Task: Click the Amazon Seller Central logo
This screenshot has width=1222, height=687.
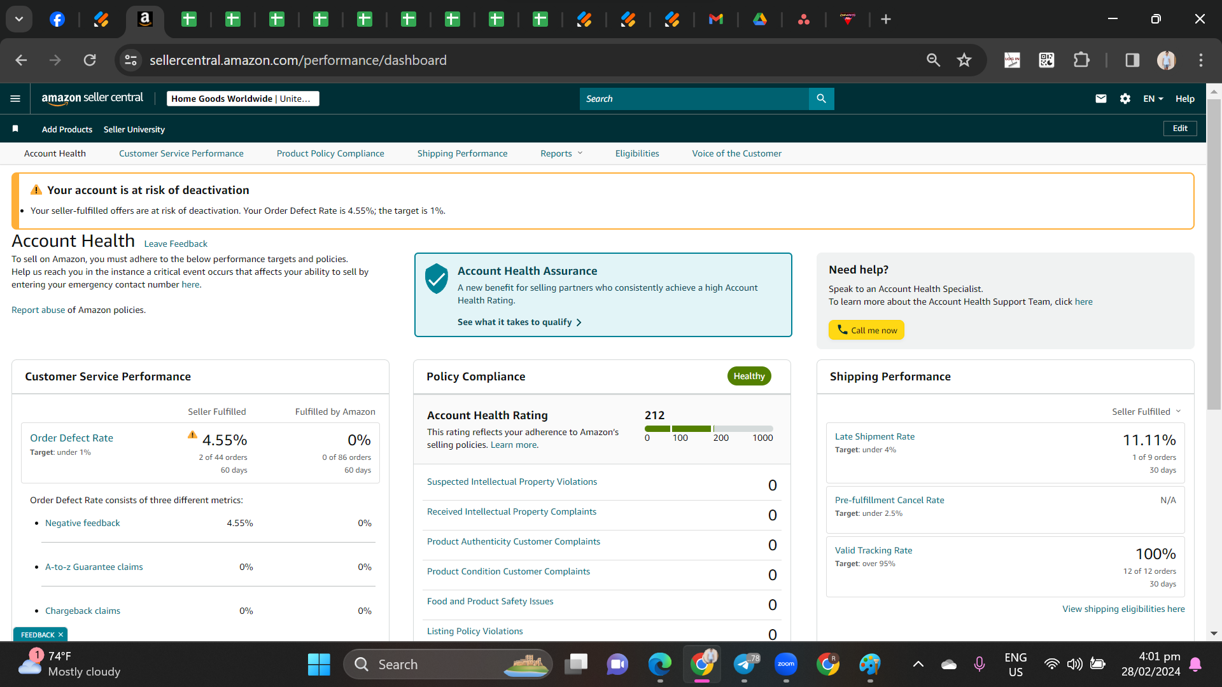Action: 92,98
